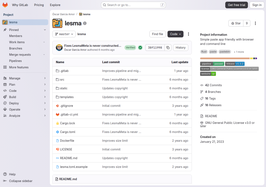Screen dimensions: 266x187
Task: Click the license scale icon
Action: coord(202,123)
